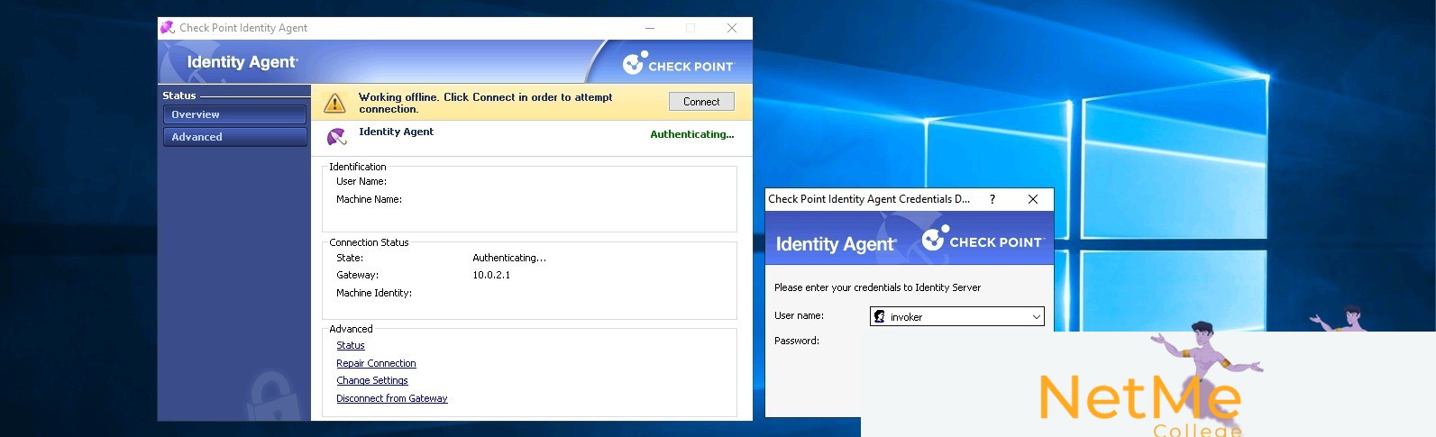Click the 'User Name:' label under Identification
The width and height of the screenshot is (1436, 437).
pyautogui.click(x=361, y=181)
